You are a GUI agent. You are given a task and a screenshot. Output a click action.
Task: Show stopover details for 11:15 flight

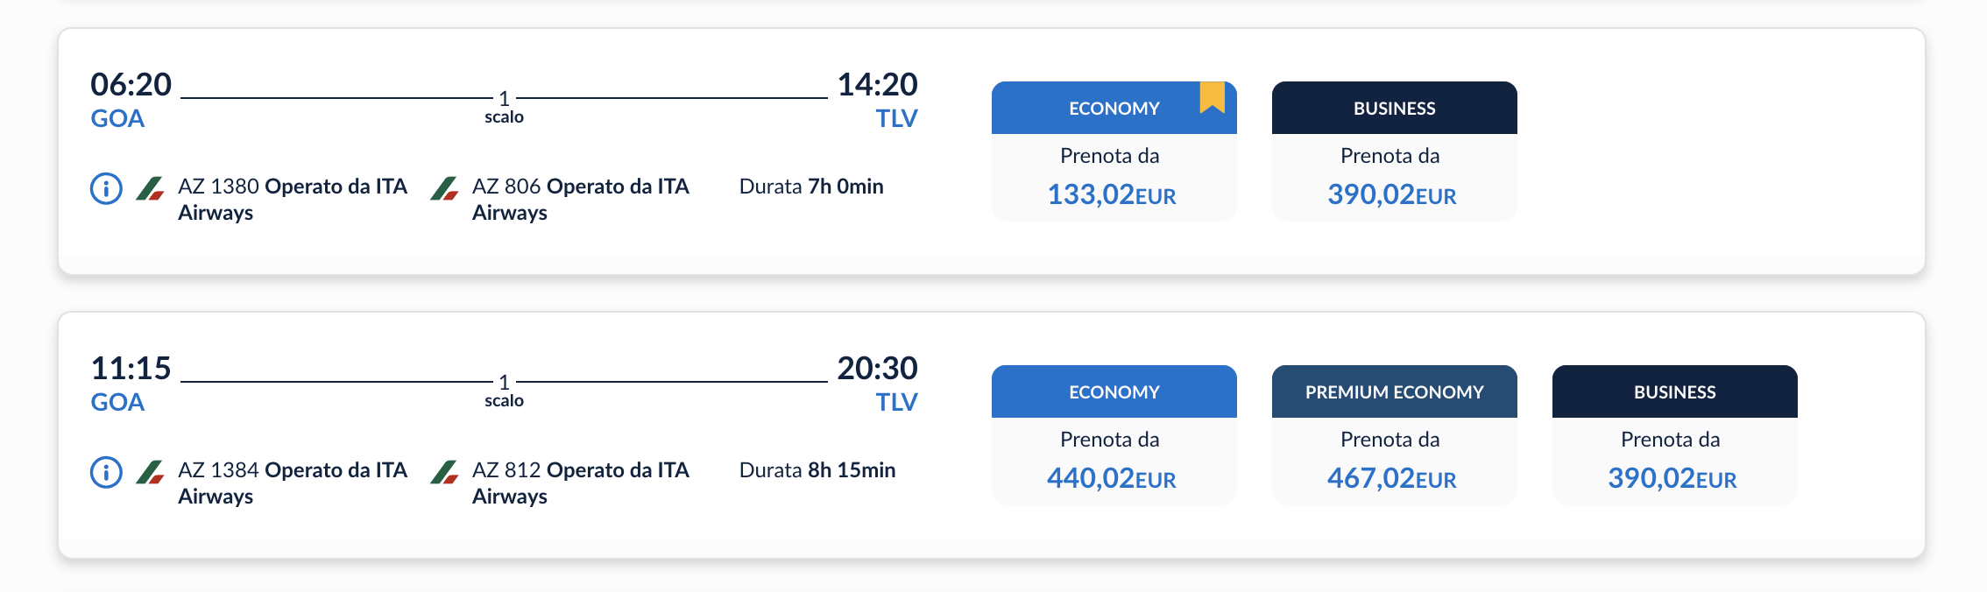click(x=504, y=391)
